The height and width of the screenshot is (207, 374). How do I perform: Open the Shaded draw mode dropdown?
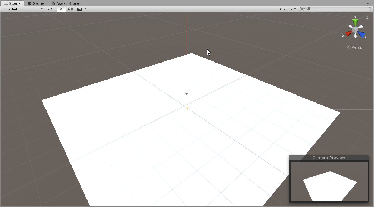[23, 9]
